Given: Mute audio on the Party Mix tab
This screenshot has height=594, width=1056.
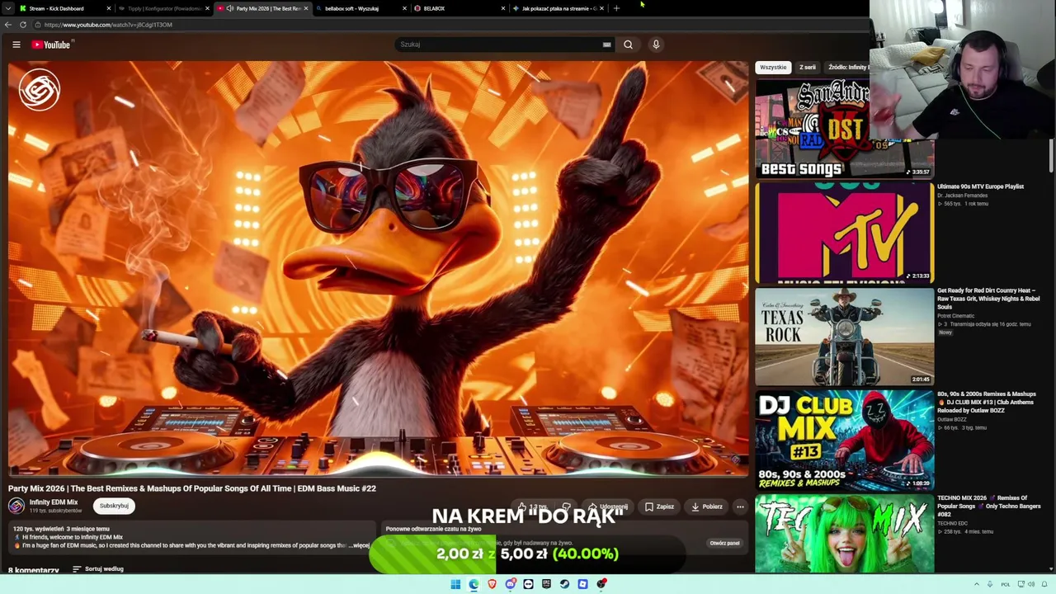Looking at the screenshot, I should 229,8.
